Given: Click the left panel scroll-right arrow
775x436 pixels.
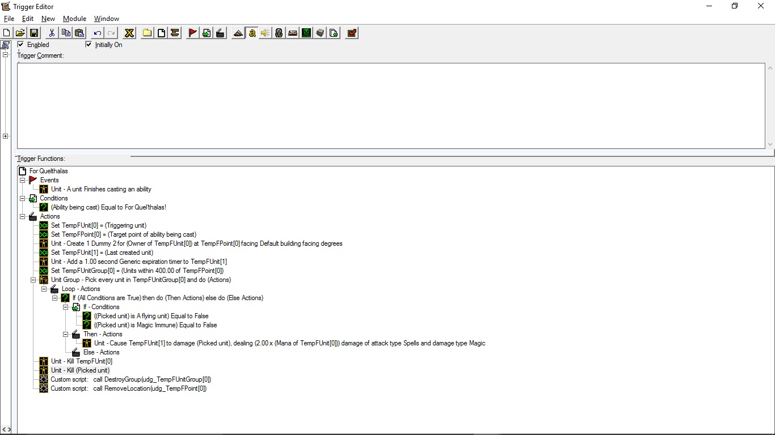Looking at the screenshot, I should pyautogui.click(x=8, y=430).
